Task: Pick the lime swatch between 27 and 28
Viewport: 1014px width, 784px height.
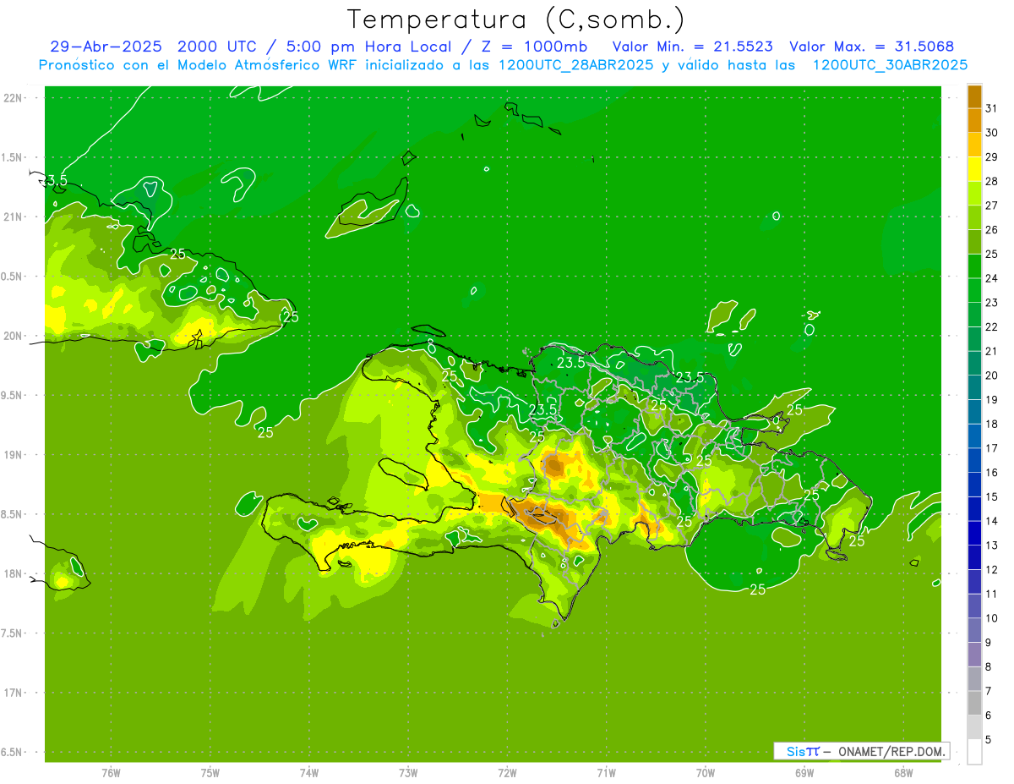Action: [975, 194]
